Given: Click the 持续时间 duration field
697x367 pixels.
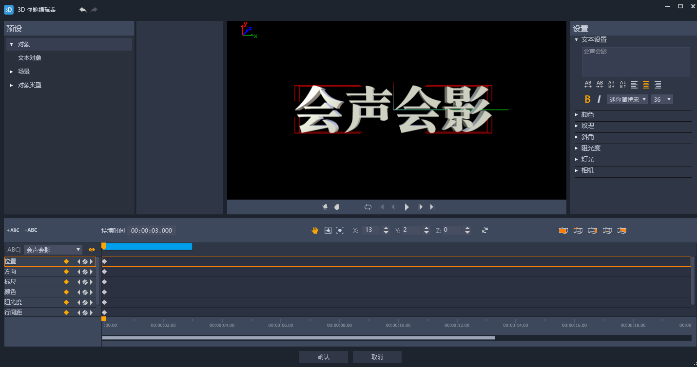Looking at the screenshot, I should click(x=152, y=231).
